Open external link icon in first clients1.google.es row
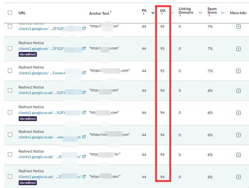The image size is (249, 188). [84, 28]
